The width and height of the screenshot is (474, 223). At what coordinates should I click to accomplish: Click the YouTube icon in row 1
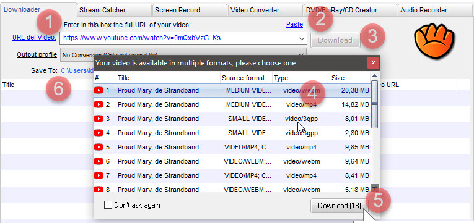click(x=99, y=90)
